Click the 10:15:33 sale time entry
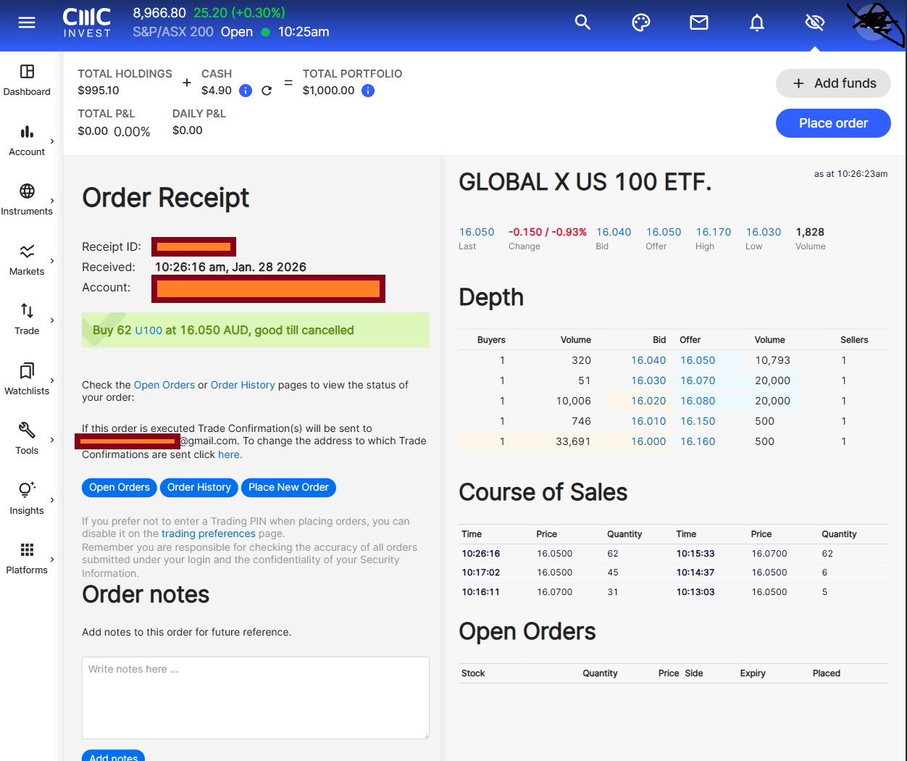This screenshot has height=761, width=907. point(695,554)
